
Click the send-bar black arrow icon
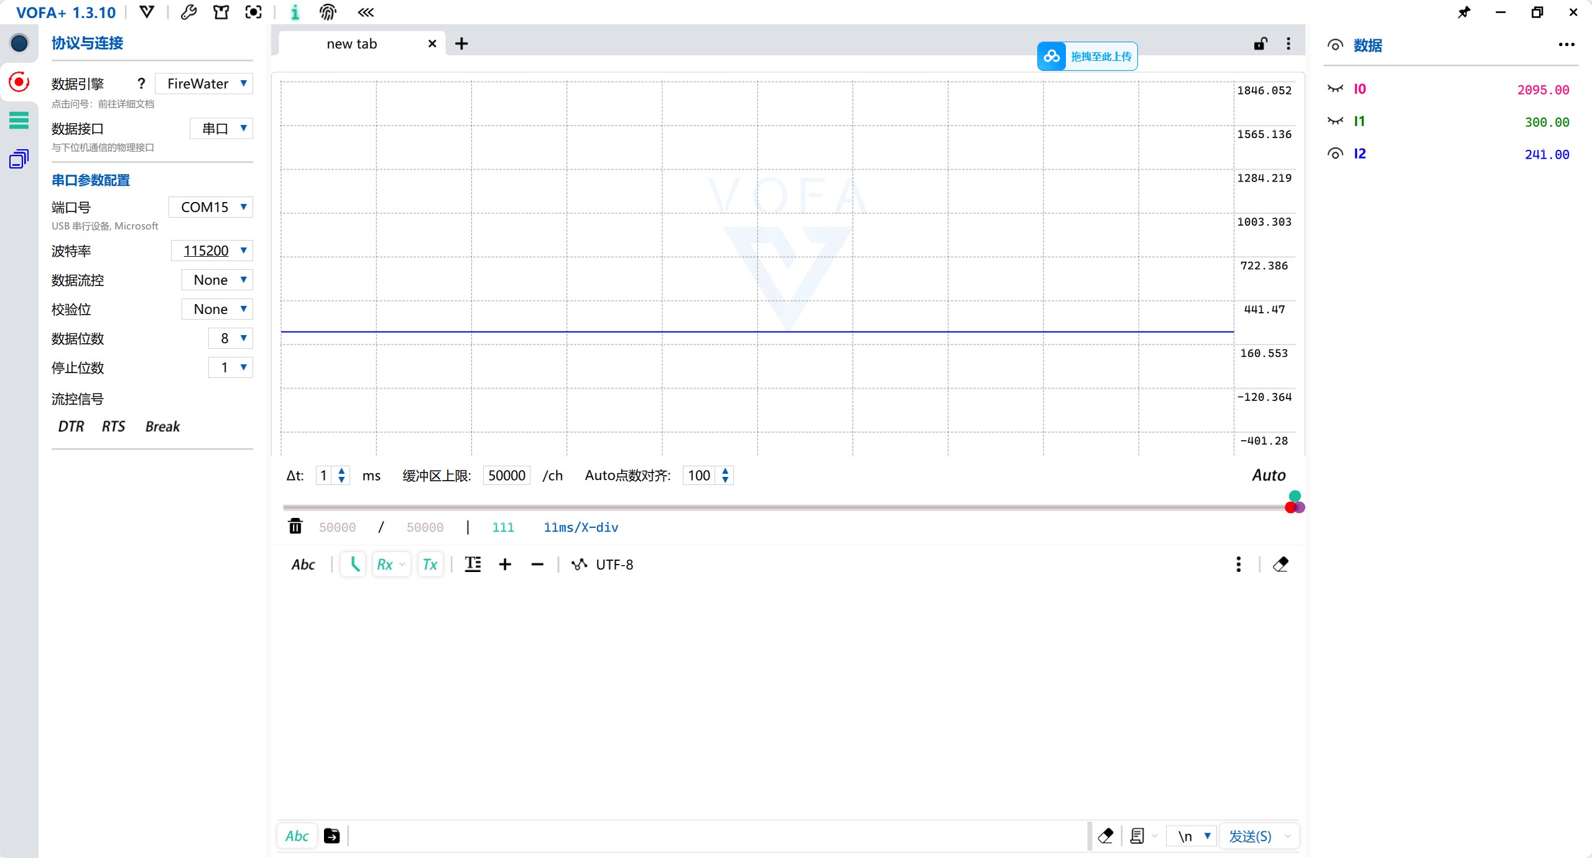click(332, 836)
